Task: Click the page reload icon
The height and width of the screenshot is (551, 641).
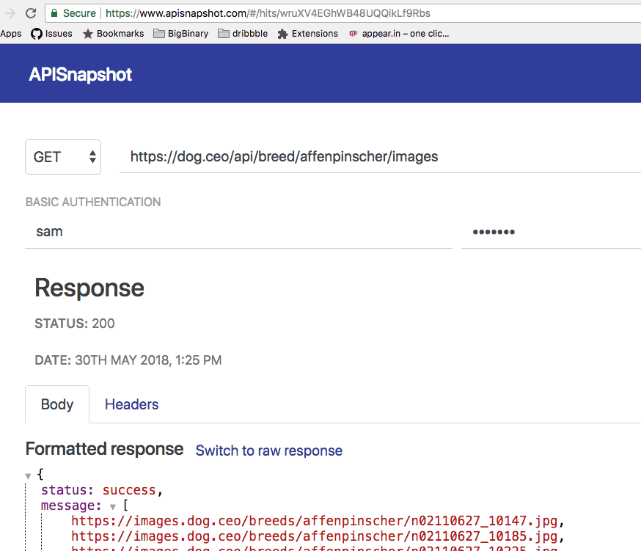Action: tap(31, 12)
